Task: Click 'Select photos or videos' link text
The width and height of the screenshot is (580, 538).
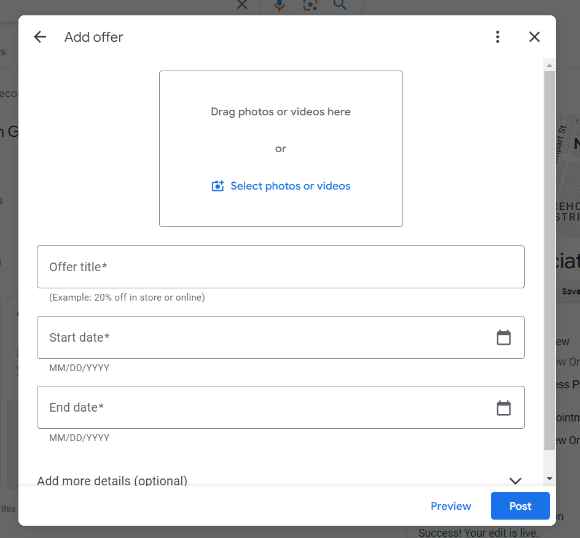Action: pyautogui.click(x=290, y=186)
